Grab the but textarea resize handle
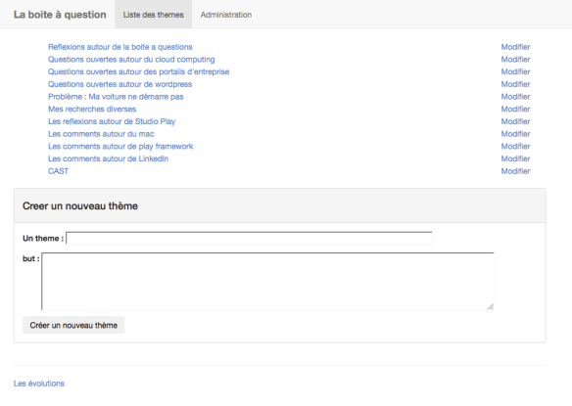 491,306
